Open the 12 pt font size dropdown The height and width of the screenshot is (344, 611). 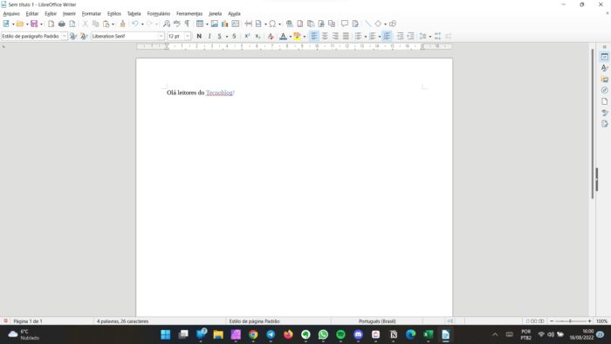pyautogui.click(x=188, y=36)
